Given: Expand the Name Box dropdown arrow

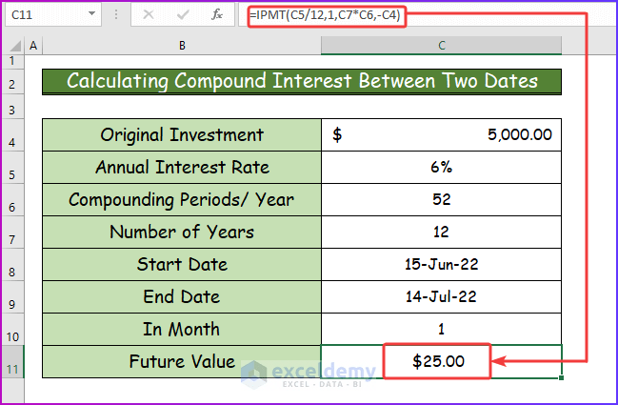Looking at the screenshot, I should coord(91,13).
